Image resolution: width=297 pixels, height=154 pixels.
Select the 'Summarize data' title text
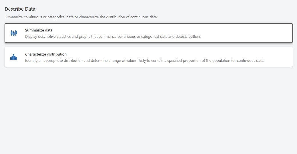click(39, 30)
